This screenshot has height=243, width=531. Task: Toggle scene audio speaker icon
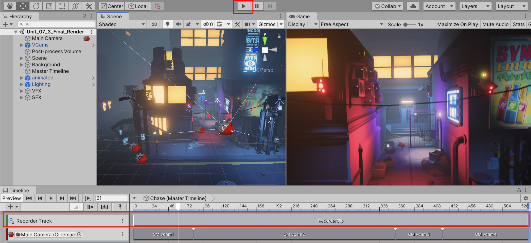[x=178, y=24]
